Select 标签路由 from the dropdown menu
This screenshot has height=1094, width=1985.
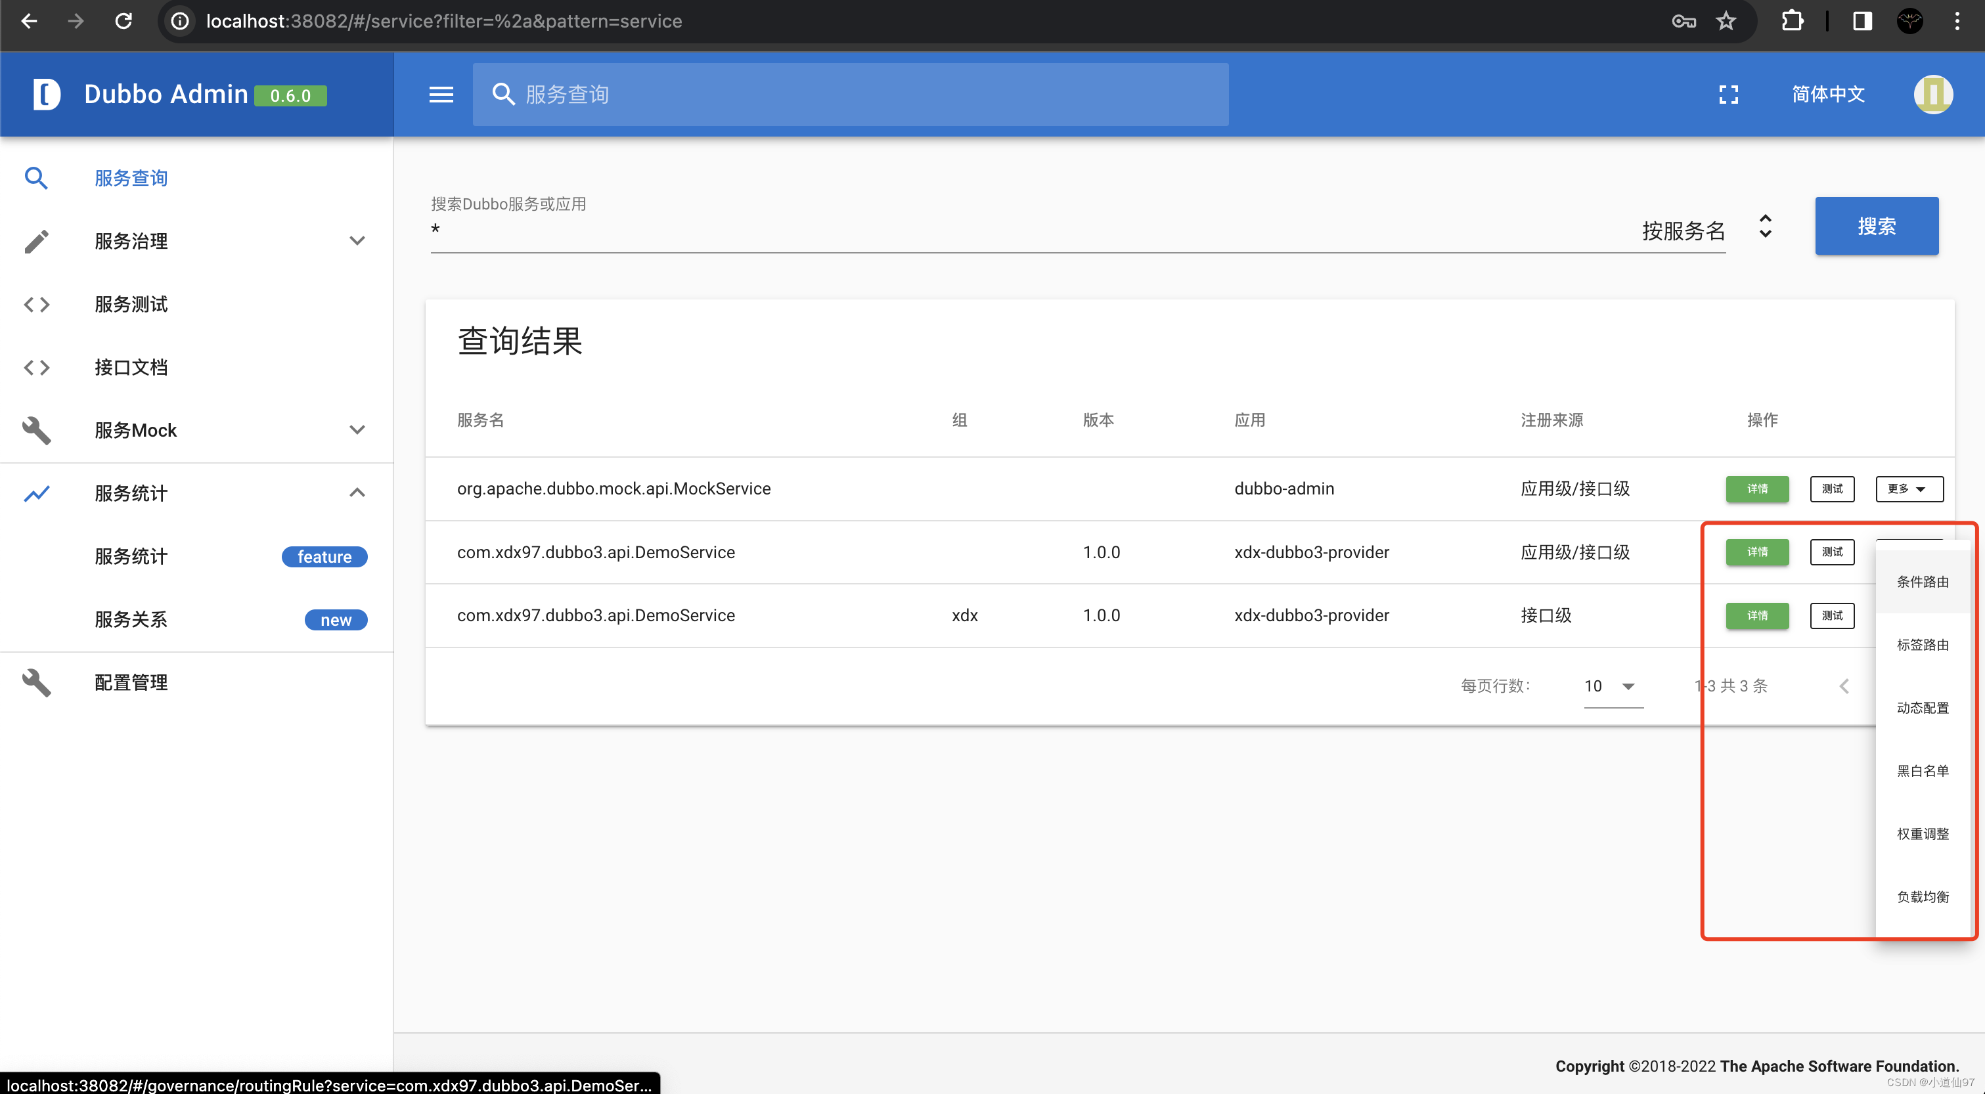1923,645
